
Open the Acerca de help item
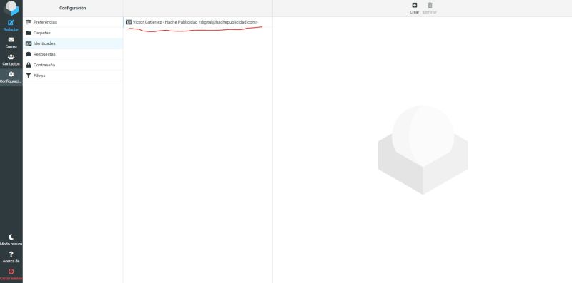[x=11, y=257]
